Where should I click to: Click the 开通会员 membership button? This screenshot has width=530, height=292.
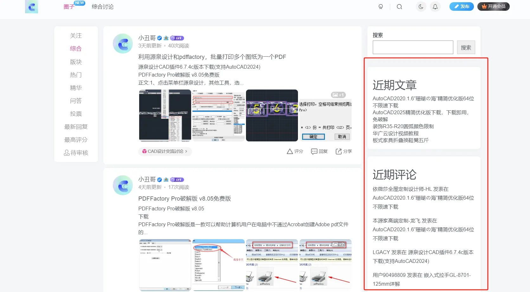[x=494, y=6]
